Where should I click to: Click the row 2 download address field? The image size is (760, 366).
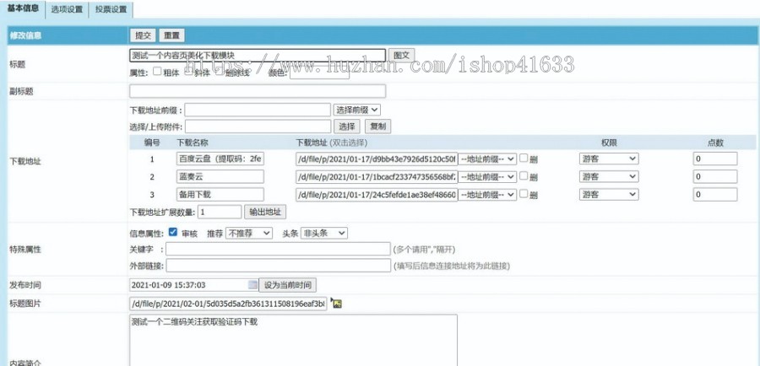tap(377, 177)
